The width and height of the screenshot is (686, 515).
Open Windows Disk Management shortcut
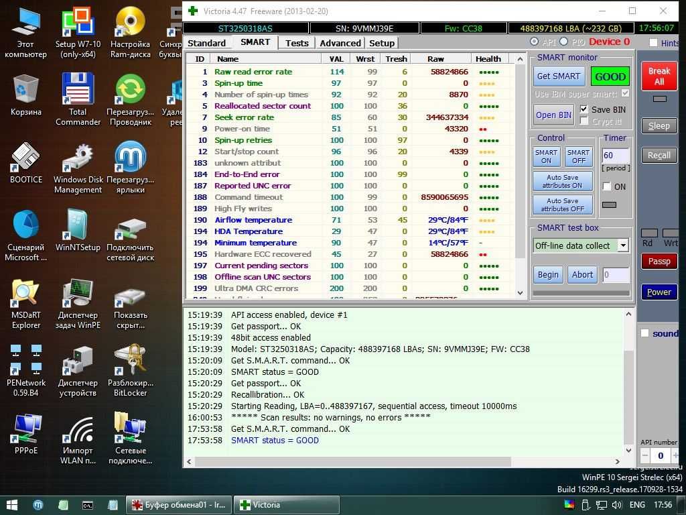point(78,168)
